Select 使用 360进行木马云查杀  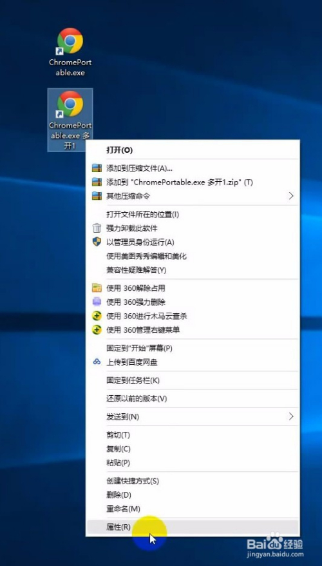coord(193,317)
